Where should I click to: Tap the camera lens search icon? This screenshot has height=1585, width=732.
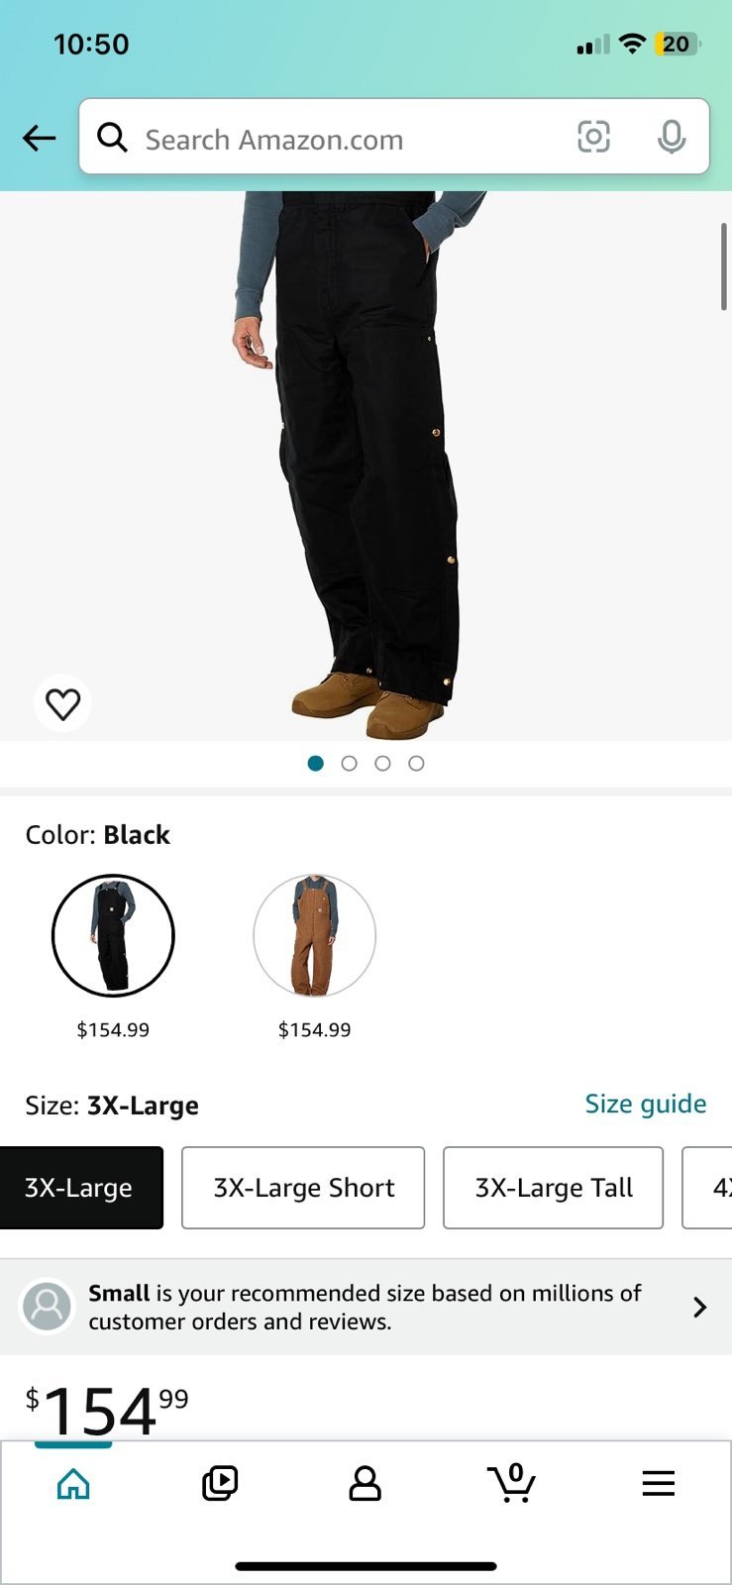tap(593, 137)
